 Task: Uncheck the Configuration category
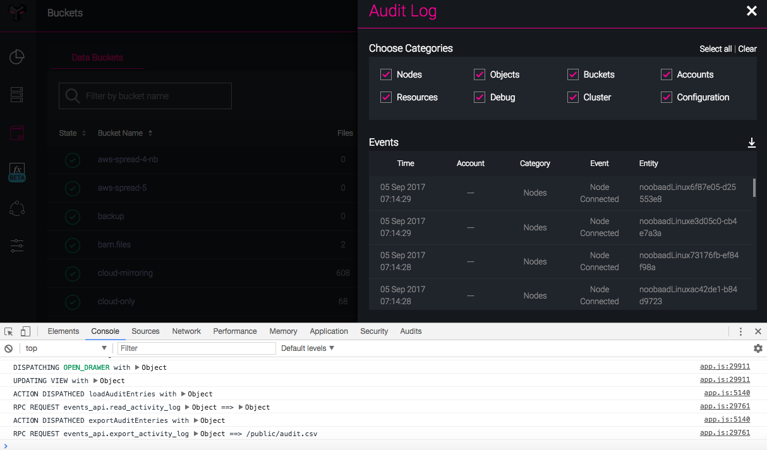pos(667,97)
